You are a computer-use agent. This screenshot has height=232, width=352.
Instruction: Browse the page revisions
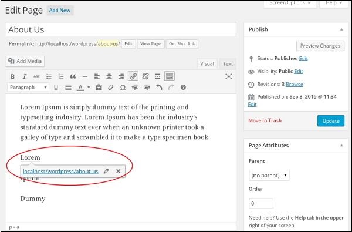295,85
